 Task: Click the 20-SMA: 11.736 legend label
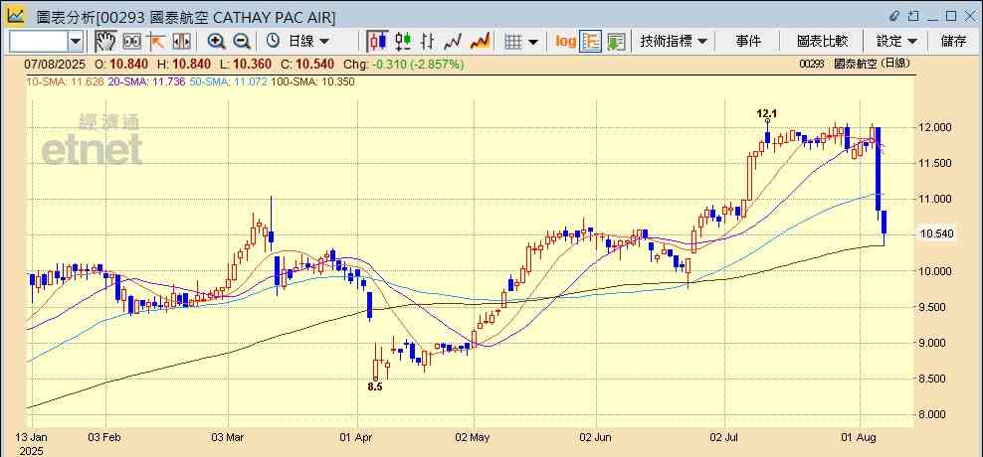[145, 81]
